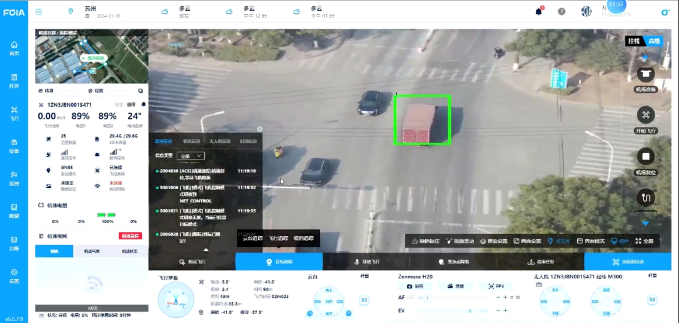Expand more actions with the blue down arrow
The height and width of the screenshot is (323, 679).
click(645, 222)
